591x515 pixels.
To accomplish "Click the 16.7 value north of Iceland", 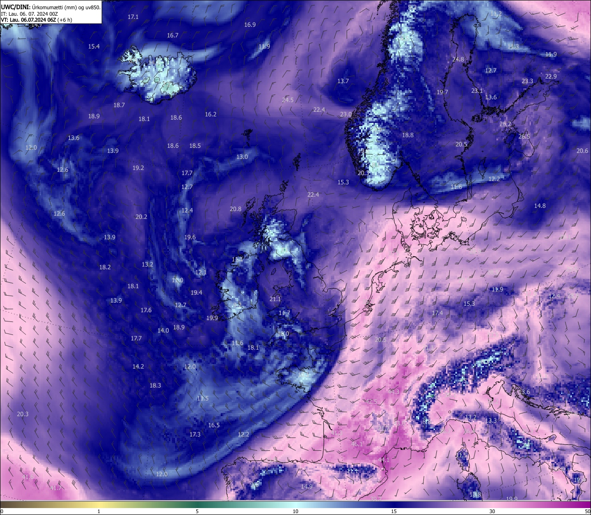I will pos(173,35).
